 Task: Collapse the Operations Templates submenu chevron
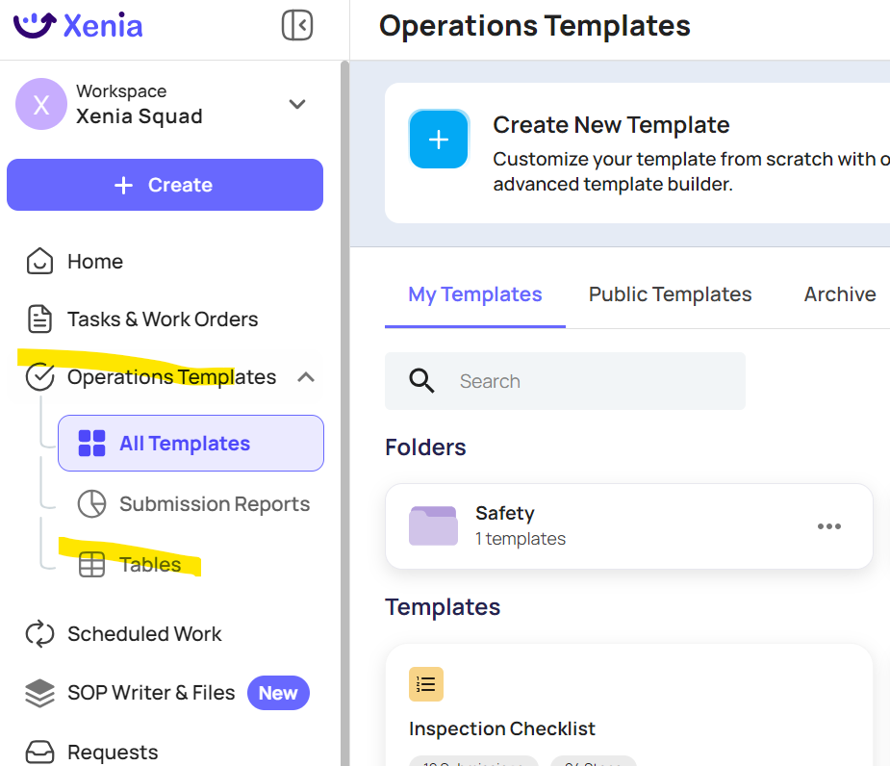tap(306, 377)
